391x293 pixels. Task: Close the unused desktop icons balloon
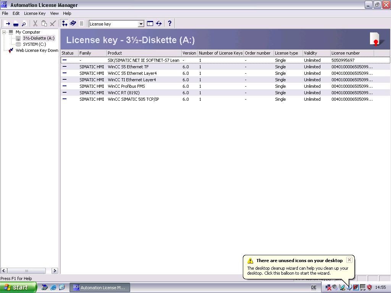pos(349,260)
